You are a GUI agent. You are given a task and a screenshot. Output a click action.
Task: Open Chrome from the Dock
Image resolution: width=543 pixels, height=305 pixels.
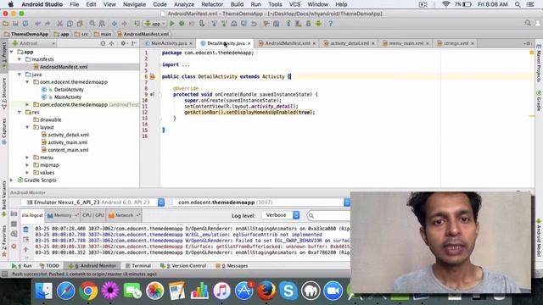[x=88, y=291]
